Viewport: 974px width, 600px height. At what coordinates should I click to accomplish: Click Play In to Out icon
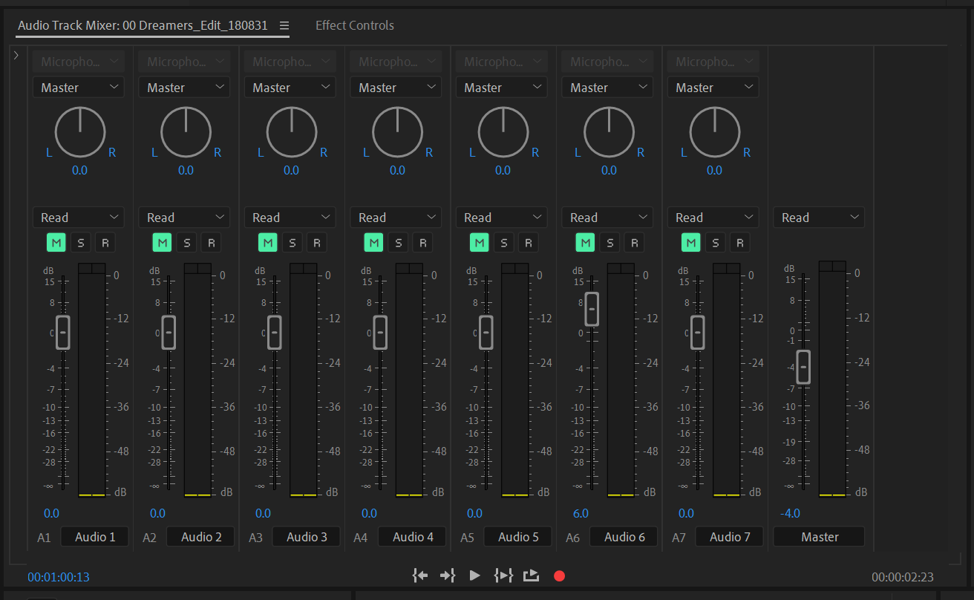tap(503, 575)
